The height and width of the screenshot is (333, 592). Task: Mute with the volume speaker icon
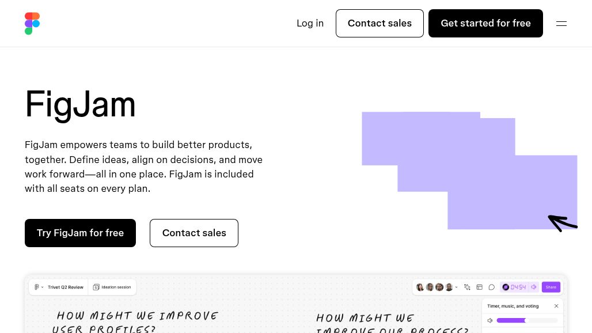pyautogui.click(x=490, y=320)
